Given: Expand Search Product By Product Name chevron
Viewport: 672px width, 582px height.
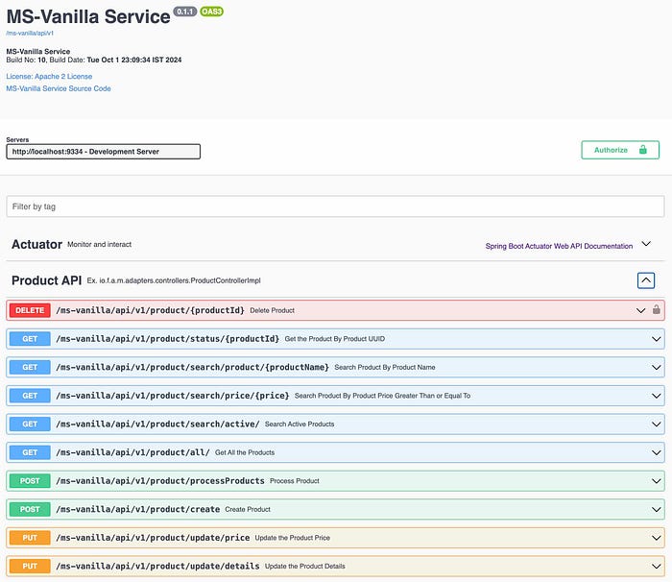Looking at the screenshot, I should (656, 368).
